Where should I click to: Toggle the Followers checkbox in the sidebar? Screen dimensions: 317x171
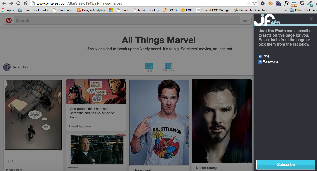[x=260, y=62]
